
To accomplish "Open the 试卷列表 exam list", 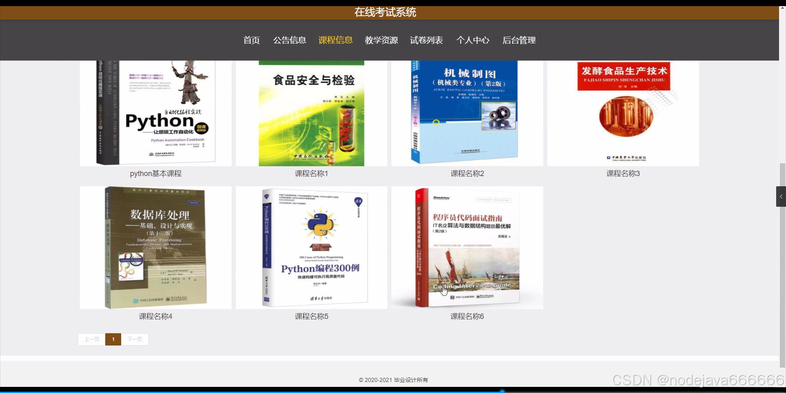I will [426, 40].
